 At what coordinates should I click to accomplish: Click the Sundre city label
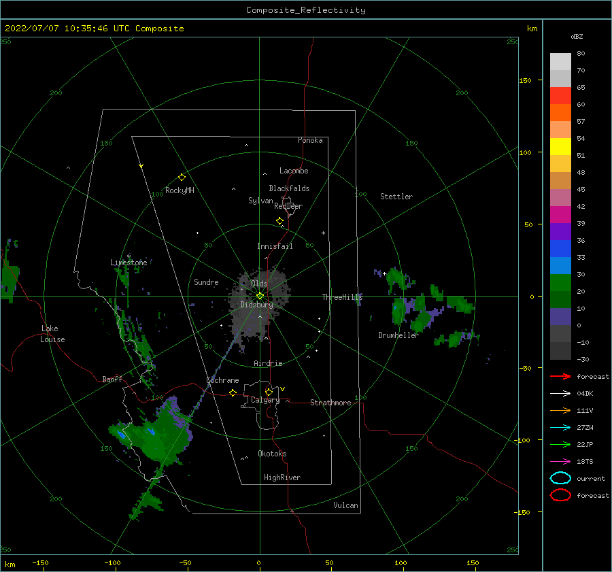[x=206, y=282]
